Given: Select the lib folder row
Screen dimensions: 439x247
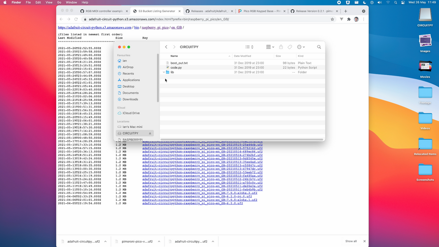Looking at the screenshot, I should pyautogui.click(x=242, y=72).
